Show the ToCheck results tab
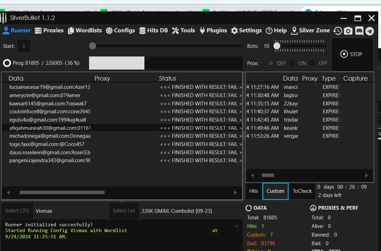The height and width of the screenshot is (251, 381). pyautogui.click(x=302, y=191)
